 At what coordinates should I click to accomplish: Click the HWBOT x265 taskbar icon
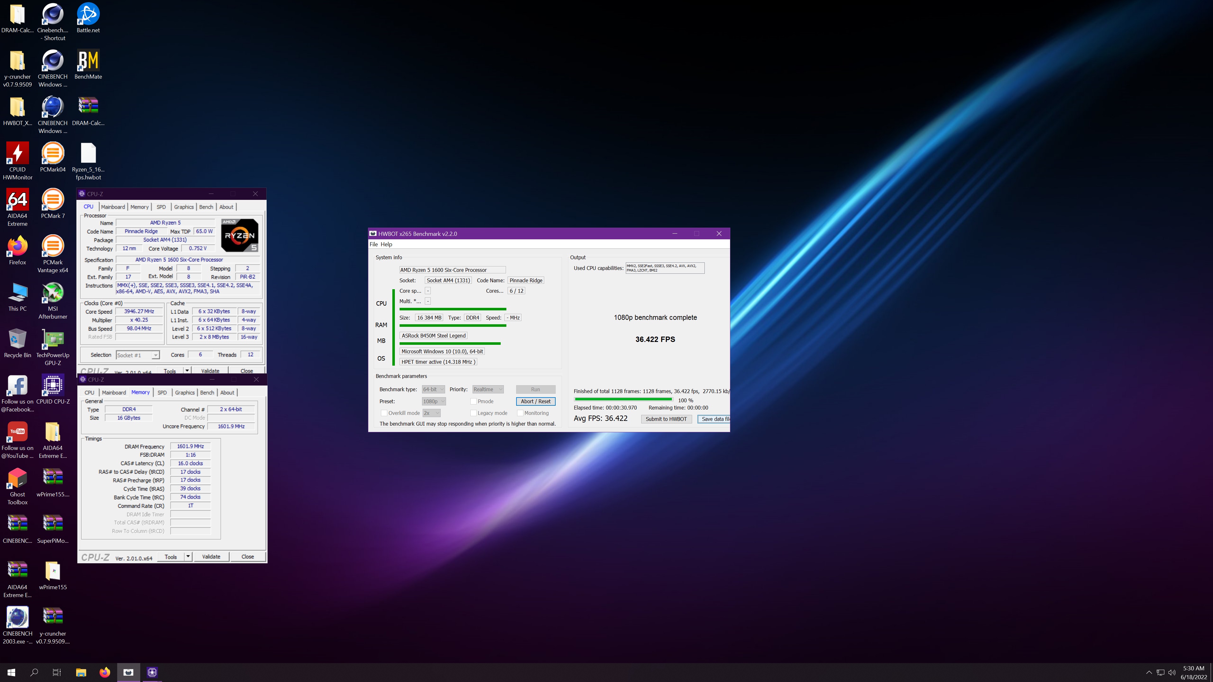click(128, 672)
